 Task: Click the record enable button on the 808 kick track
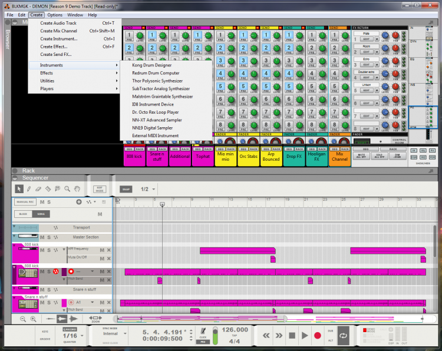tap(71, 271)
